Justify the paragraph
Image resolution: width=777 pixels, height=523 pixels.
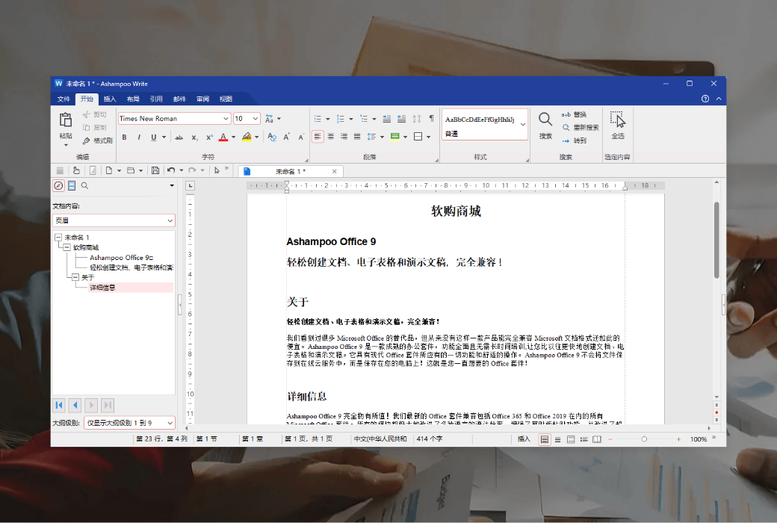pyautogui.click(x=357, y=136)
